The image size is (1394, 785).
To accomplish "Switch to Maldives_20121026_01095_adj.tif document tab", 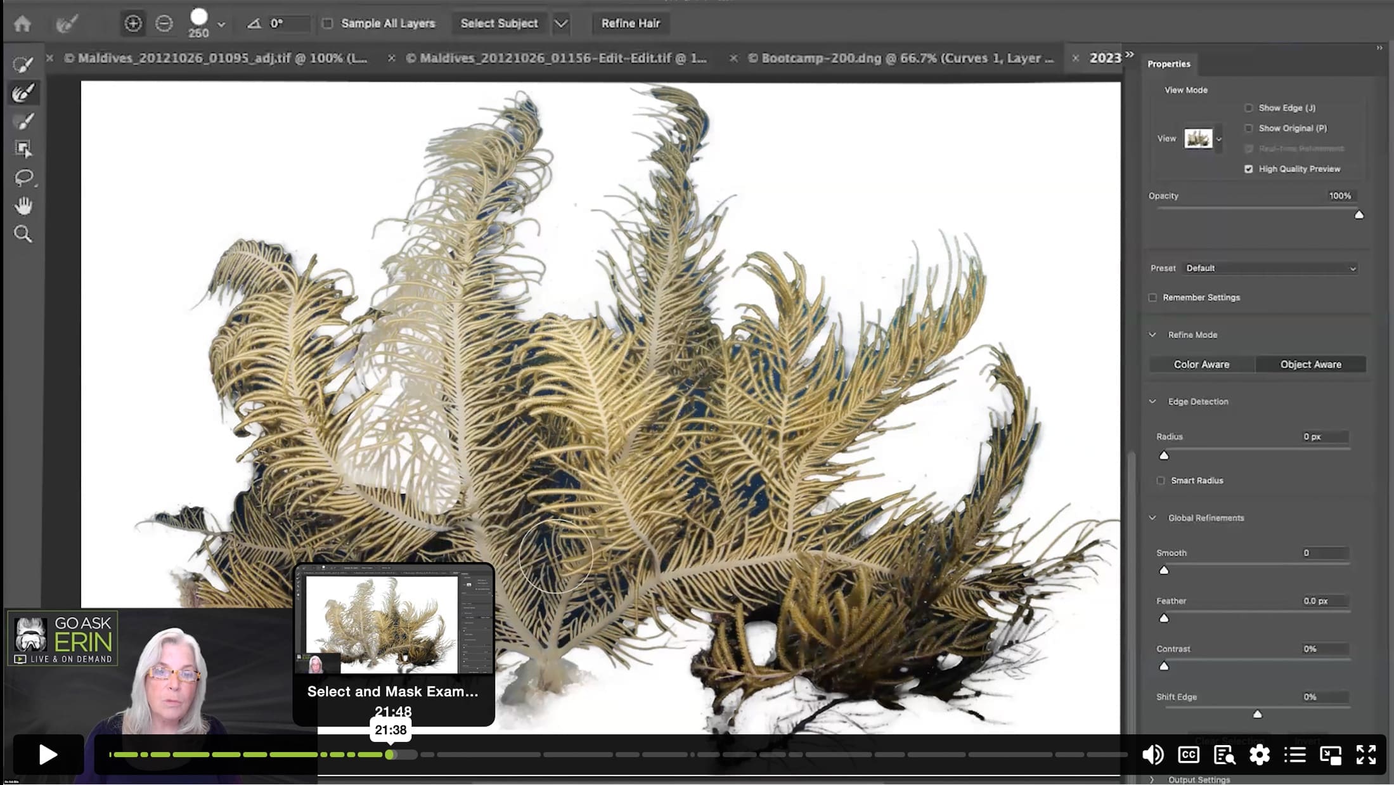I will click(x=216, y=58).
